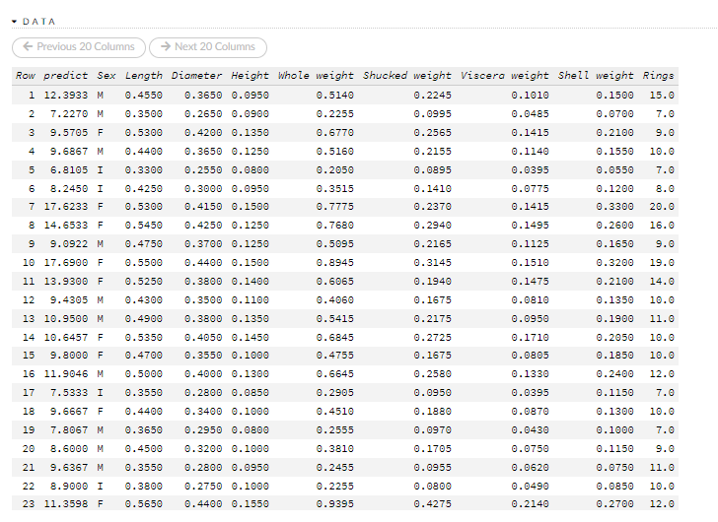Select predict value 8.9000 in row 22
The image size is (718, 522).
(x=69, y=487)
